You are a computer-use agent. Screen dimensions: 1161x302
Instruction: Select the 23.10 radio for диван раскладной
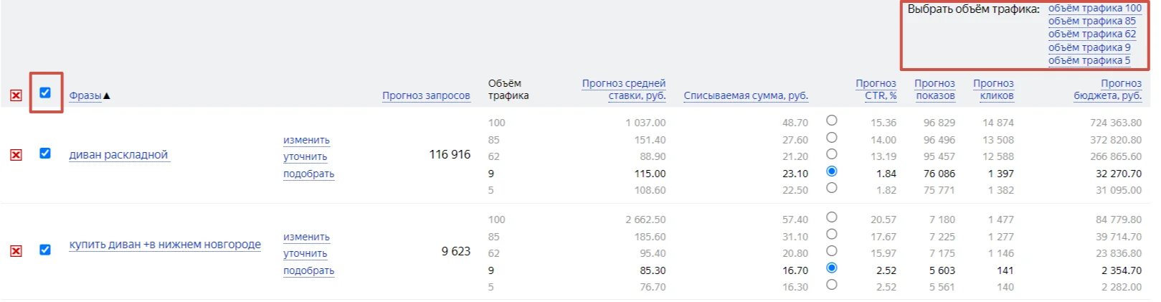832,171
